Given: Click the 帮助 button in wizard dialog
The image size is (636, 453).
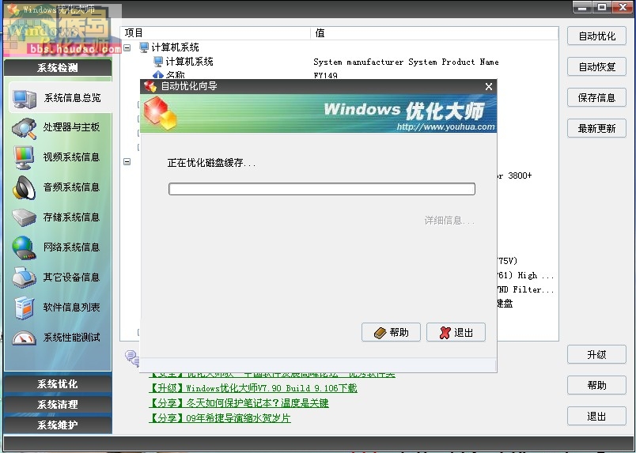Looking at the screenshot, I should (x=391, y=333).
